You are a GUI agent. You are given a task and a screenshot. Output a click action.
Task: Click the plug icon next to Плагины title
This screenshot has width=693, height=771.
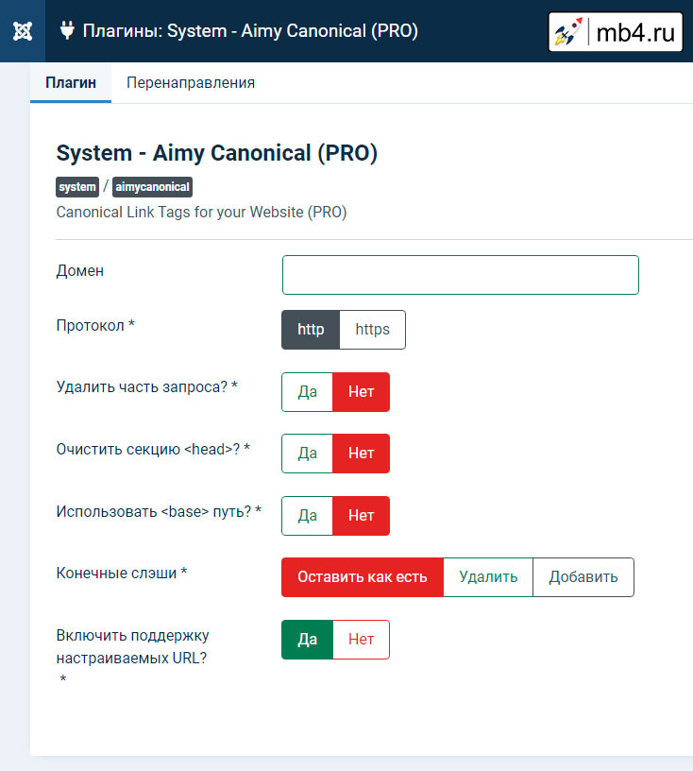pos(67,30)
